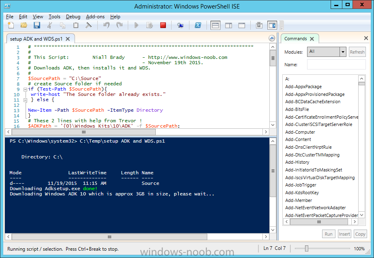Click the Undo arrow icon
This screenshot has width=374, height=258.
pyautogui.click(x=106, y=25)
